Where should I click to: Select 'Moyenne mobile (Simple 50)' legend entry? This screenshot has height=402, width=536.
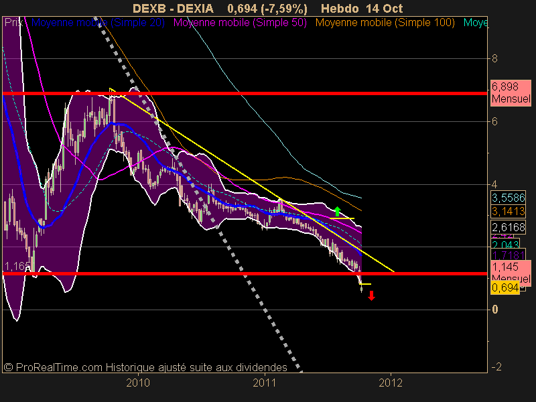(x=240, y=23)
